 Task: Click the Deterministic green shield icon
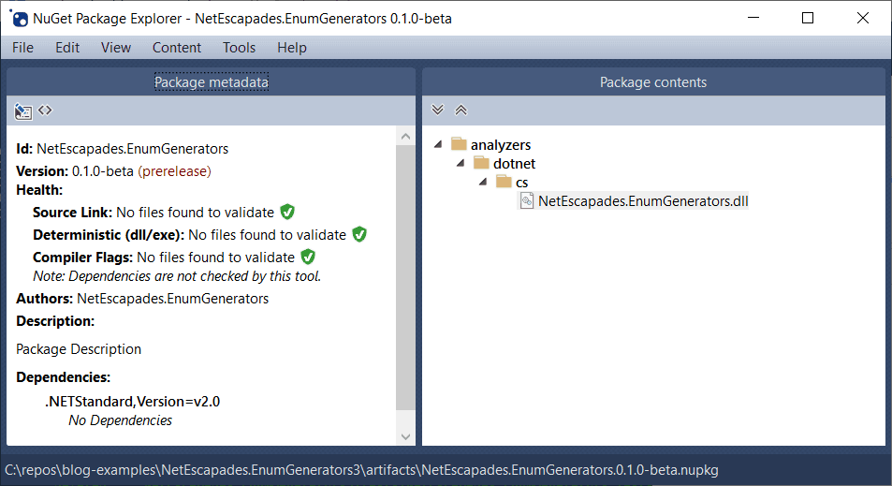[359, 234]
